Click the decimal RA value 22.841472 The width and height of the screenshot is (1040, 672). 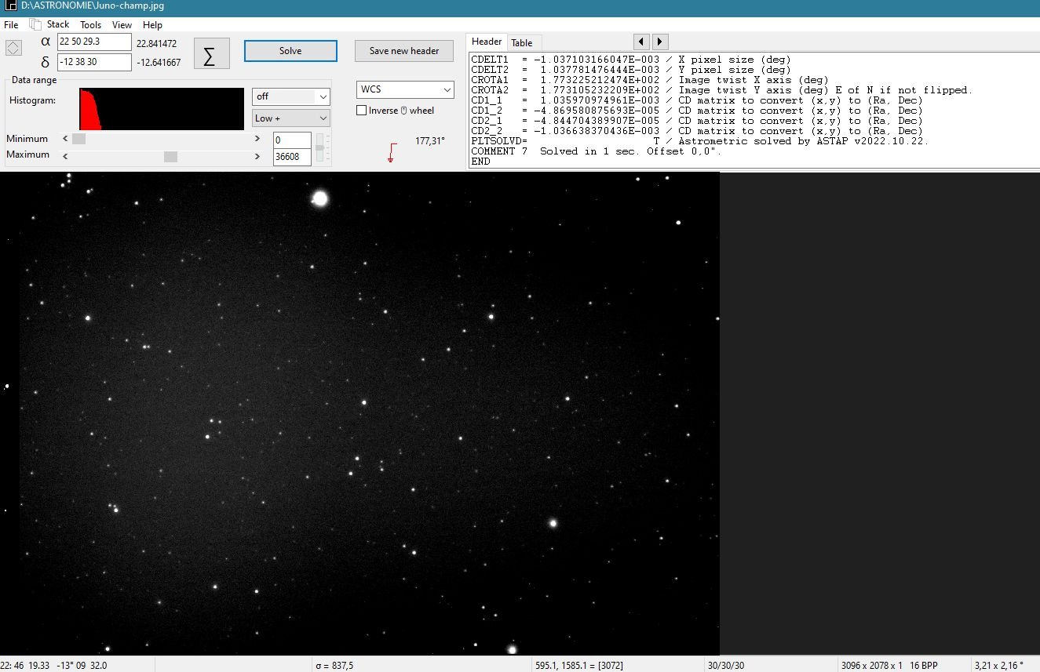pyautogui.click(x=156, y=44)
